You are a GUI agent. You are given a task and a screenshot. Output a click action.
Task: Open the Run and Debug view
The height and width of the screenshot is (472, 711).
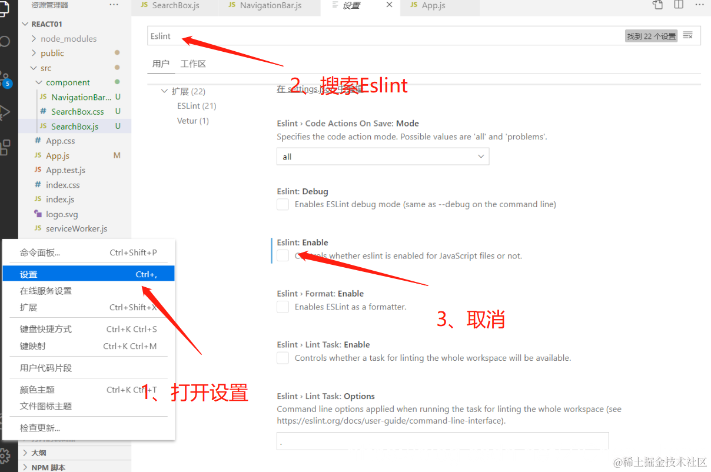[5, 112]
